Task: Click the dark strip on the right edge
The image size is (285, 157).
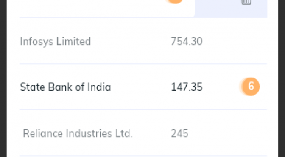Action: (x=282, y=78)
